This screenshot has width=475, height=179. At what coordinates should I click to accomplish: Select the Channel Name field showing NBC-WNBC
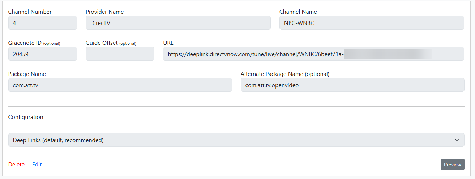pyautogui.click(x=371, y=23)
